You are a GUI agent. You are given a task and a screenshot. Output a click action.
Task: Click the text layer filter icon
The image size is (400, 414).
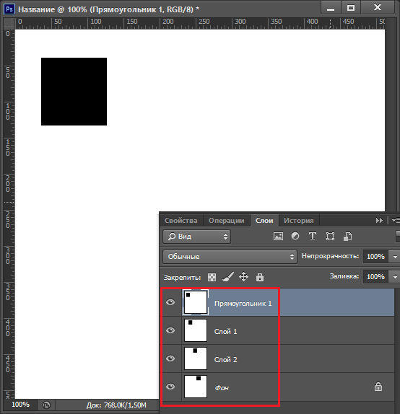pyautogui.click(x=313, y=236)
